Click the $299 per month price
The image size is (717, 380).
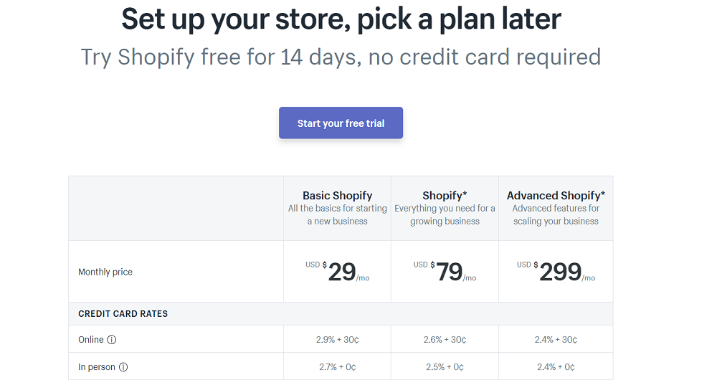[559, 272]
